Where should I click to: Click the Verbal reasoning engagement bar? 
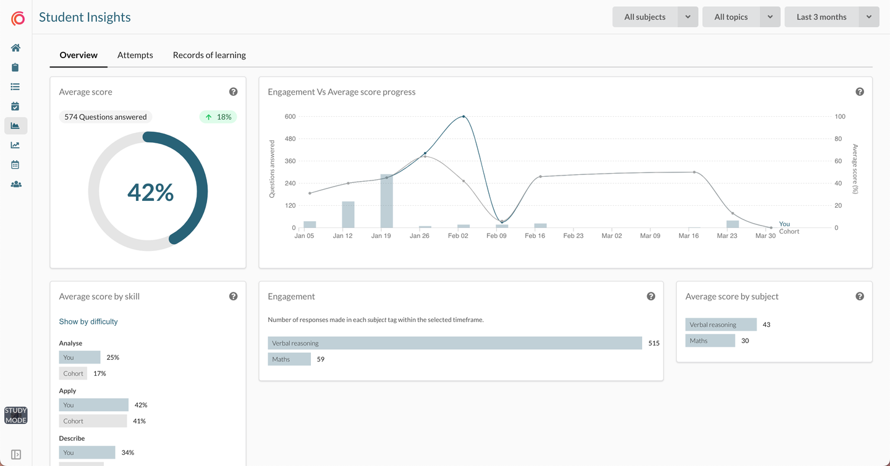coord(454,343)
